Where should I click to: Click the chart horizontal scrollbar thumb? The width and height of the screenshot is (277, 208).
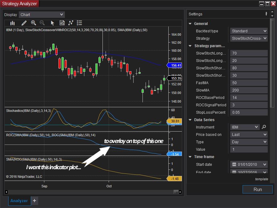[176, 192]
